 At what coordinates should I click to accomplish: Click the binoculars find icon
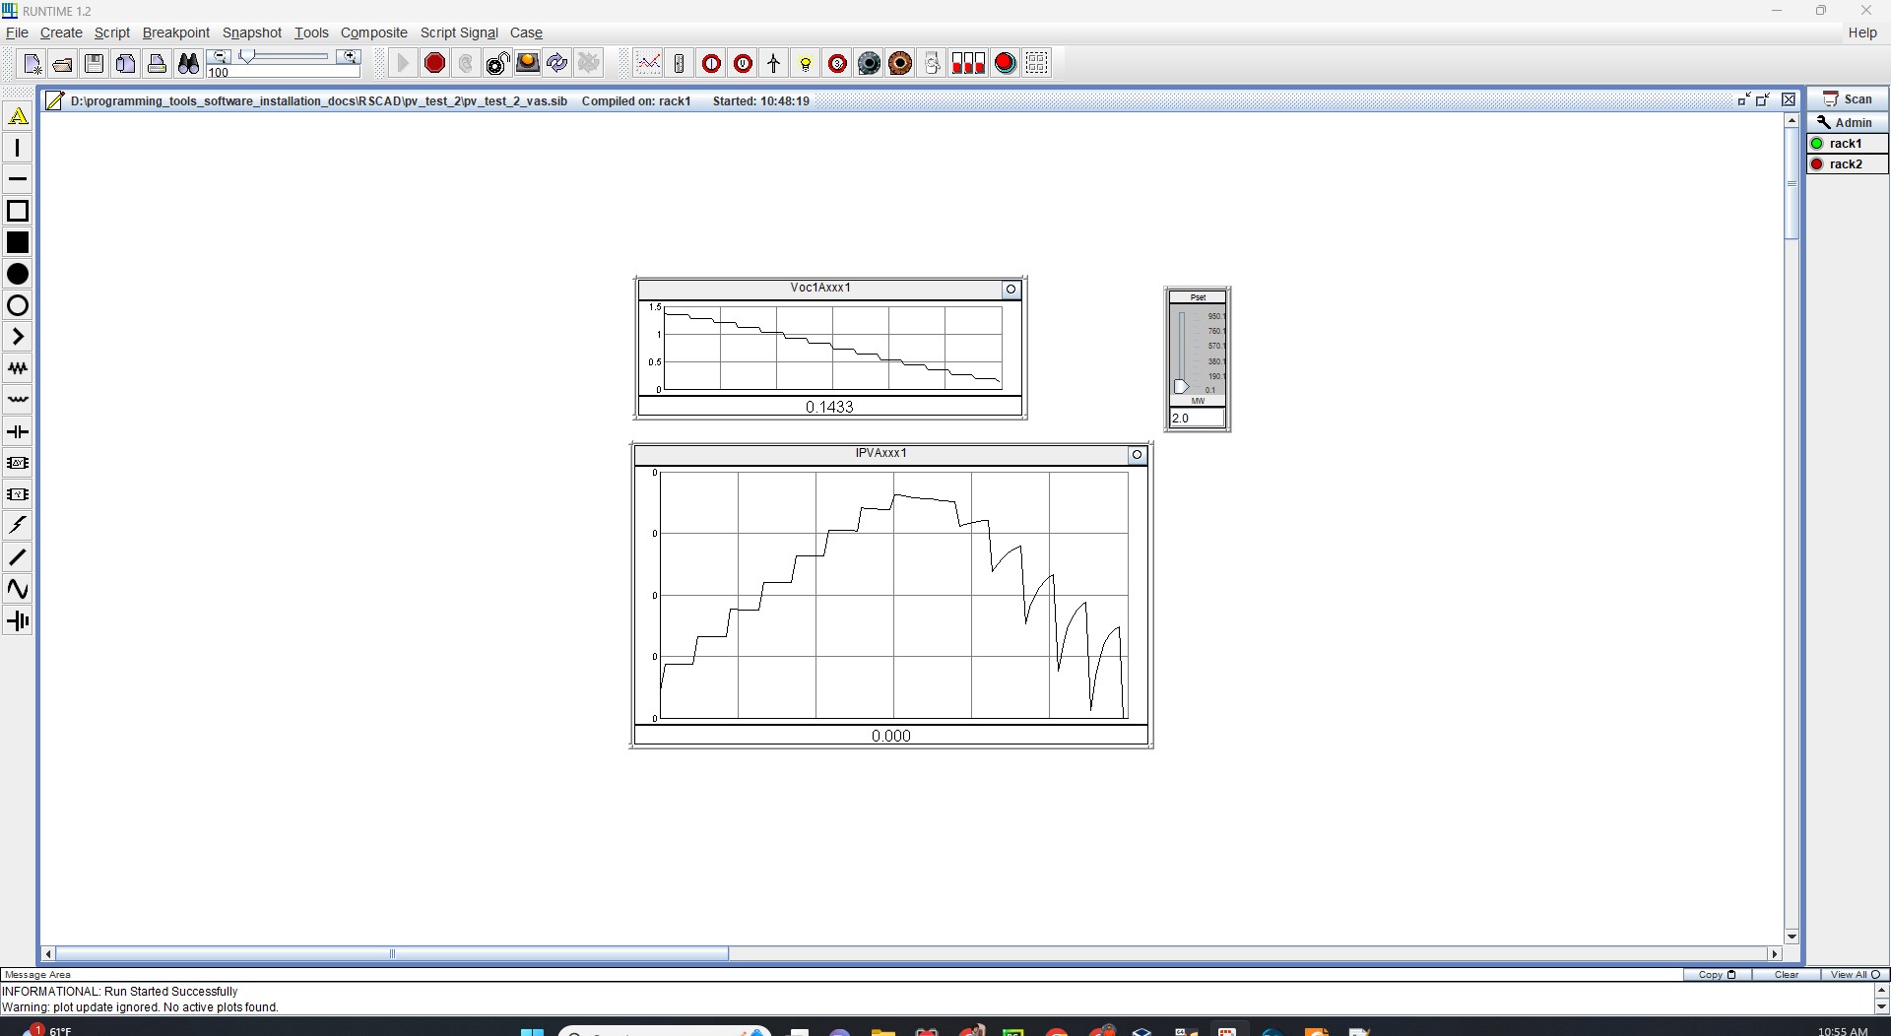tap(188, 64)
